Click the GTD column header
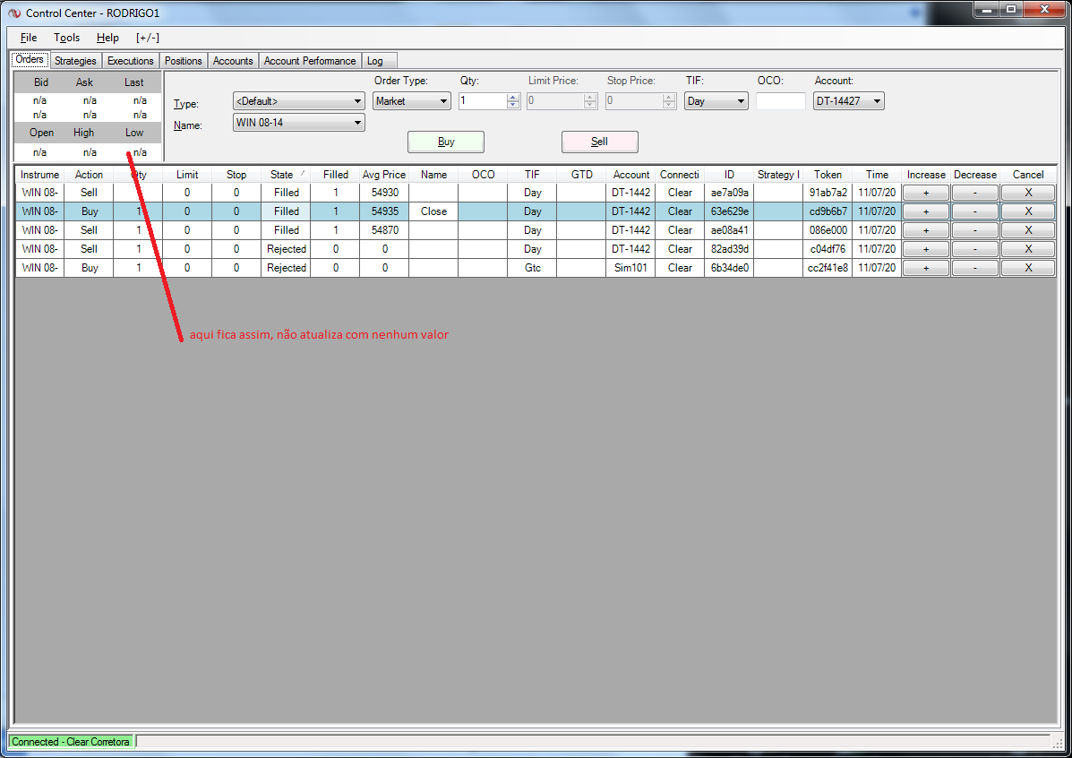 coord(581,175)
